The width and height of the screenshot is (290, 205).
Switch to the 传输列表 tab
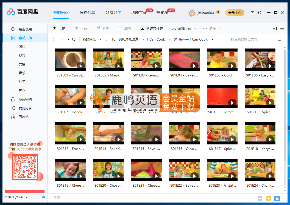[x=87, y=12]
